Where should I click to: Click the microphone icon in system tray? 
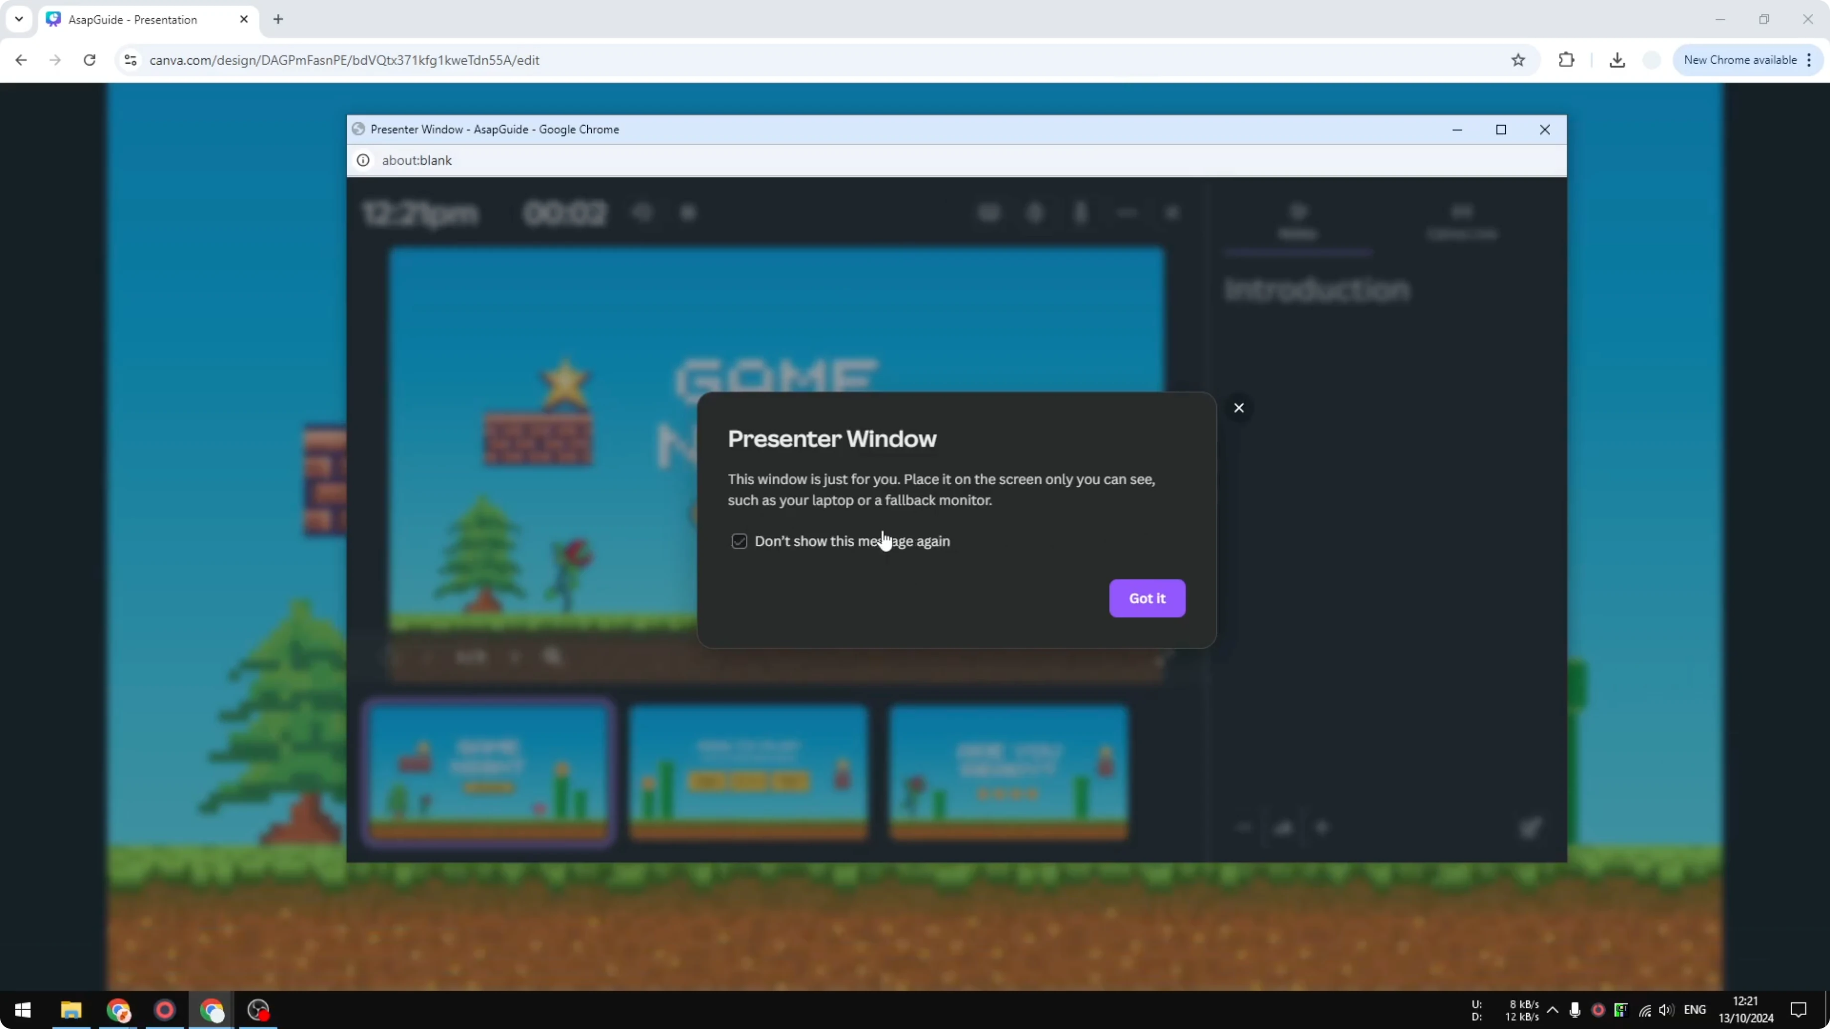click(x=1574, y=1010)
